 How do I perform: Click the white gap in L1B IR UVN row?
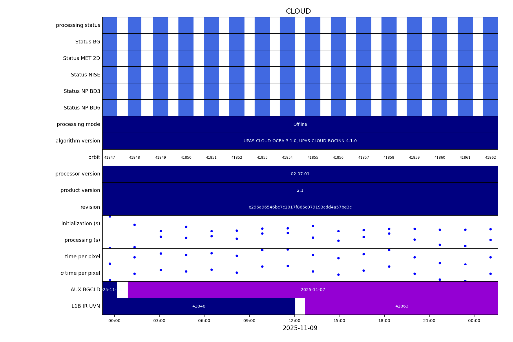(x=300, y=306)
